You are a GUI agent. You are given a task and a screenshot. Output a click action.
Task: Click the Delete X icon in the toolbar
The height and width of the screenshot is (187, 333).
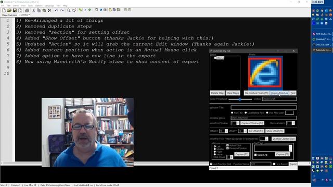pyautogui.click(x=49, y=10)
